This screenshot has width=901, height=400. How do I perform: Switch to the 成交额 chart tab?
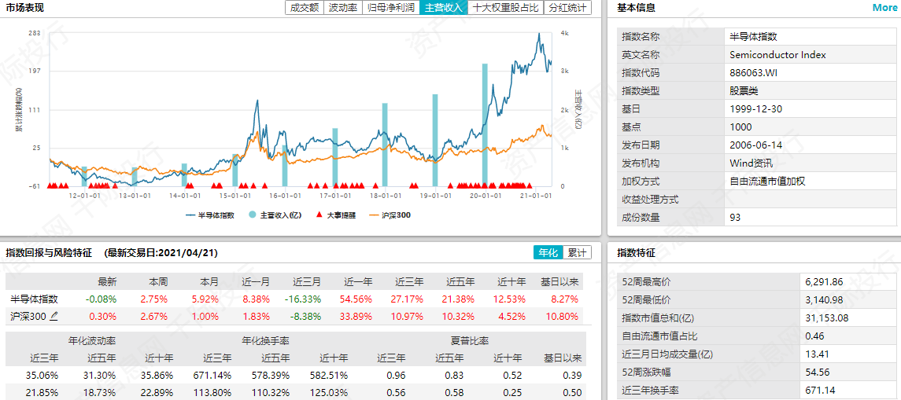[x=305, y=8]
